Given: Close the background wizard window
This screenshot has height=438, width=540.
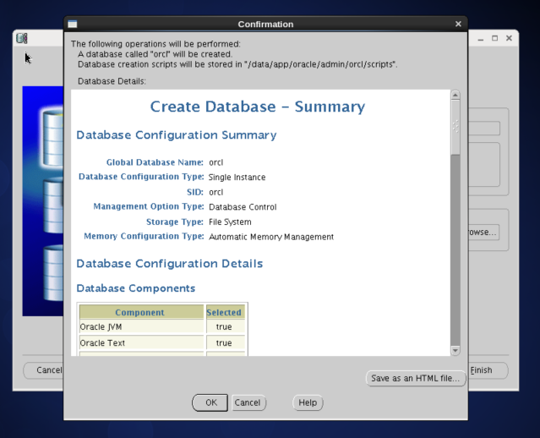Looking at the screenshot, I should [509, 38].
